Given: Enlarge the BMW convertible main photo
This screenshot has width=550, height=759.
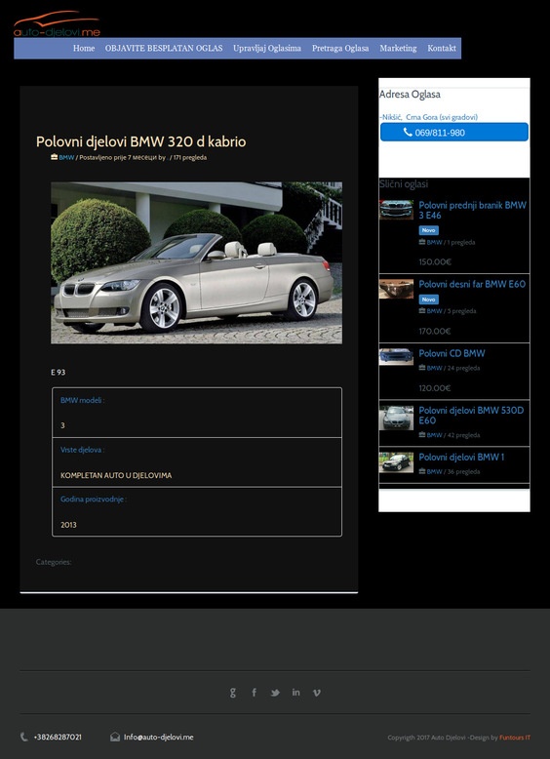Looking at the screenshot, I should point(196,262).
